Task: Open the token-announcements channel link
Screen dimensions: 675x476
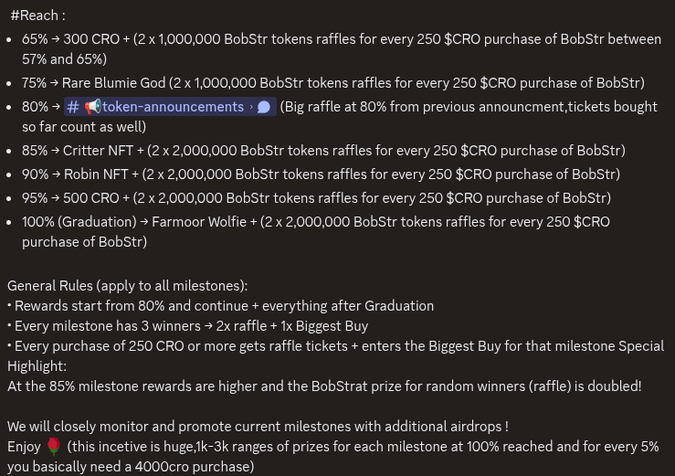Action: click(x=170, y=106)
